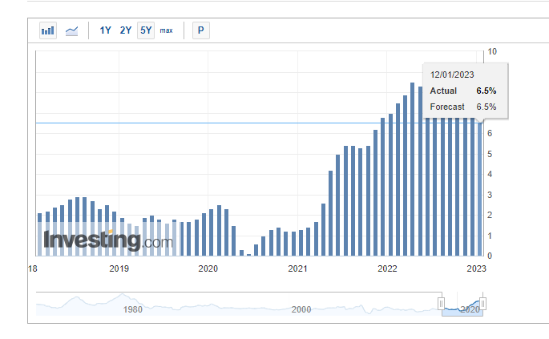
Task: Click the last bar at 2023
Action: point(480,189)
